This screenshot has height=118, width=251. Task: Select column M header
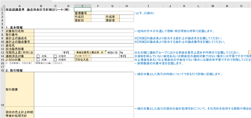point(213,6)
